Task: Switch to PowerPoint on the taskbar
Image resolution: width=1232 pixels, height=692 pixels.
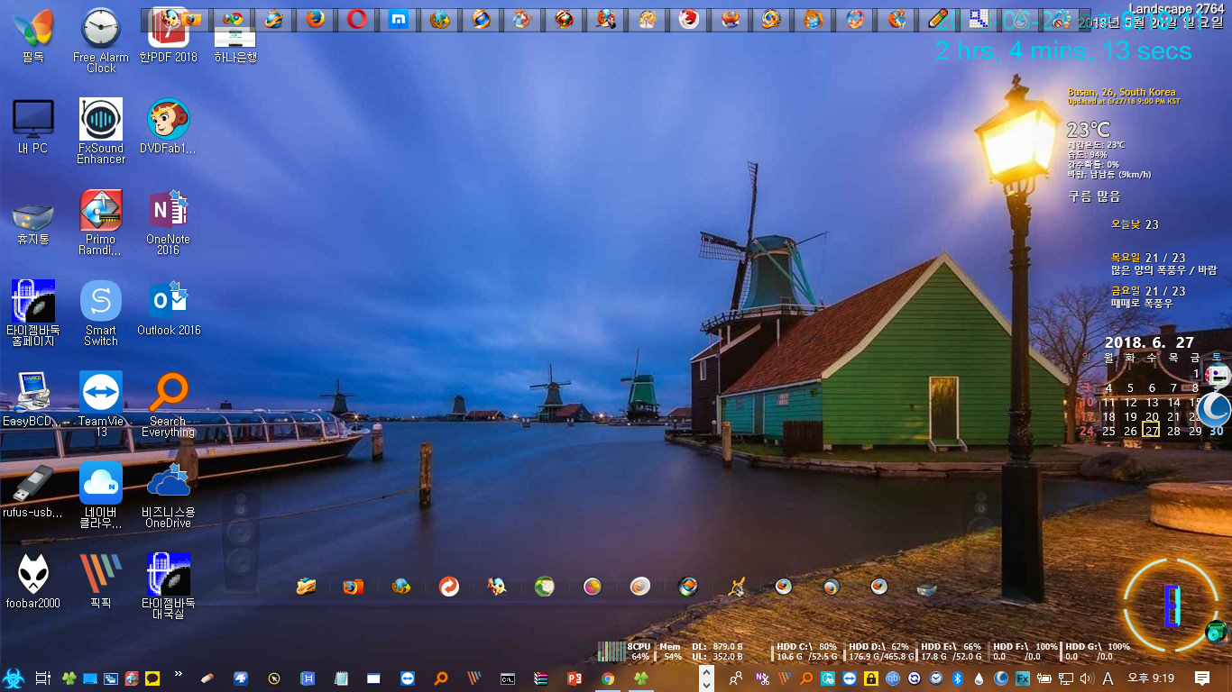Action: 574,678
